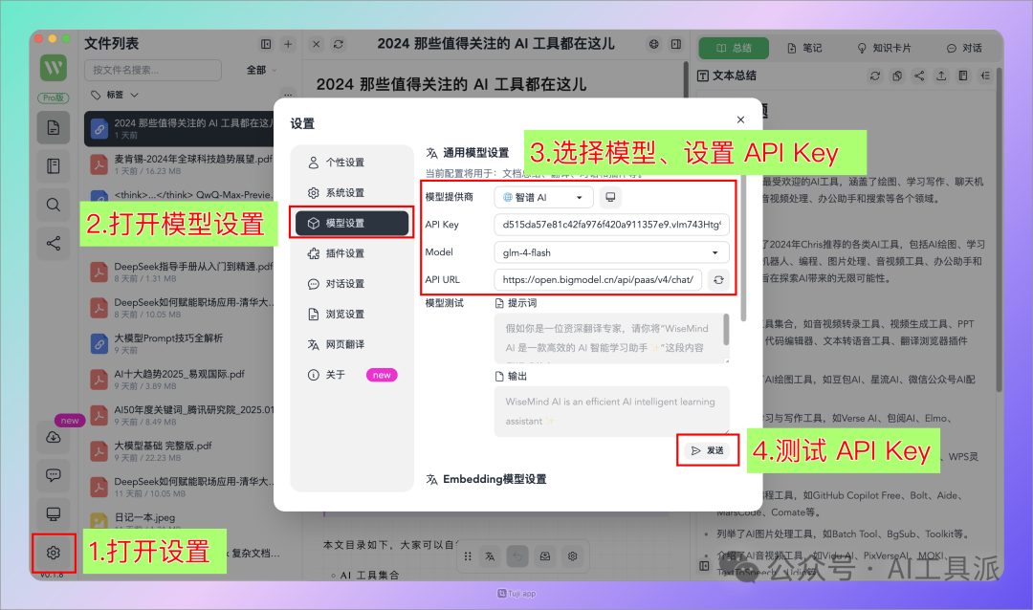Open the notebook icon in left sidebar
1033x610 pixels.
pos(54,166)
